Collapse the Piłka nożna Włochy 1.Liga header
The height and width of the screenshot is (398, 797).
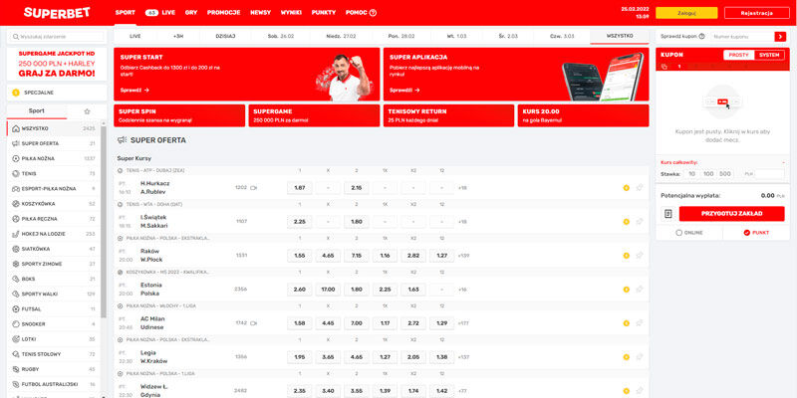(x=382, y=306)
